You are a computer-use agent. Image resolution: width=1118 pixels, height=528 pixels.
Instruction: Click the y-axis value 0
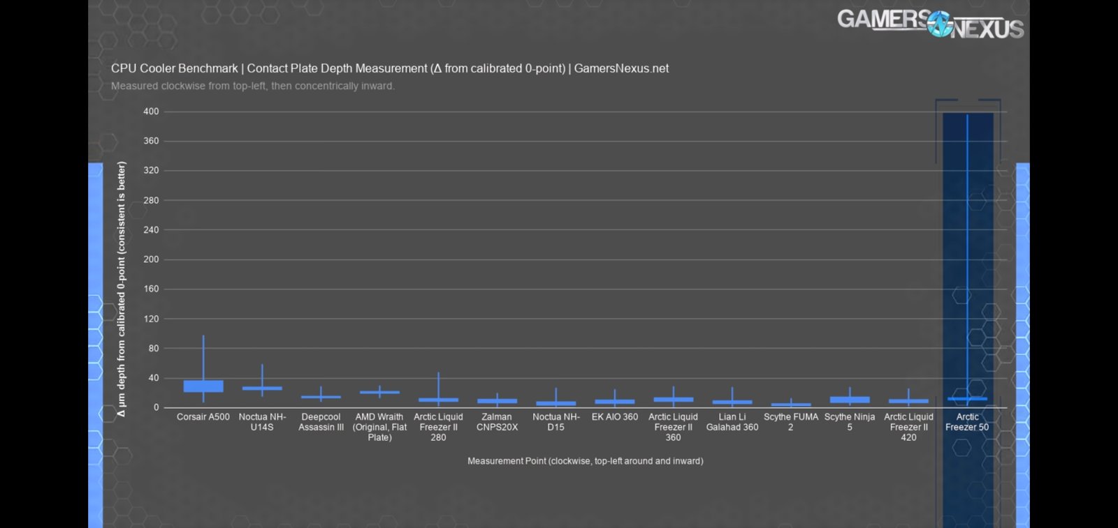coord(157,407)
